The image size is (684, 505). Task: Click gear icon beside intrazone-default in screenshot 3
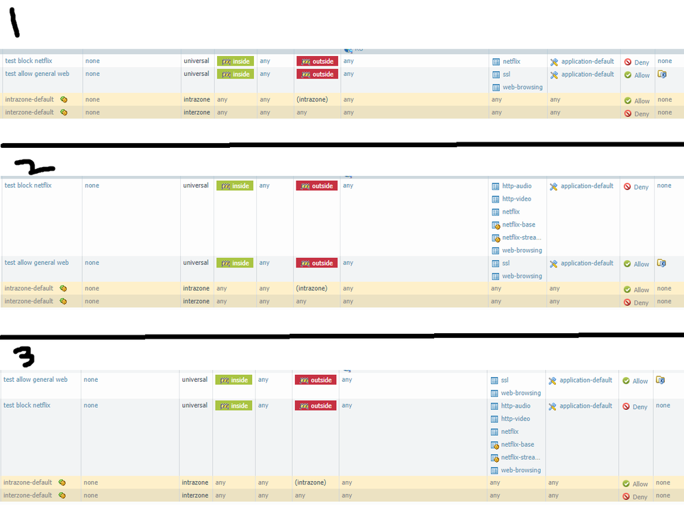[x=62, y=482]
